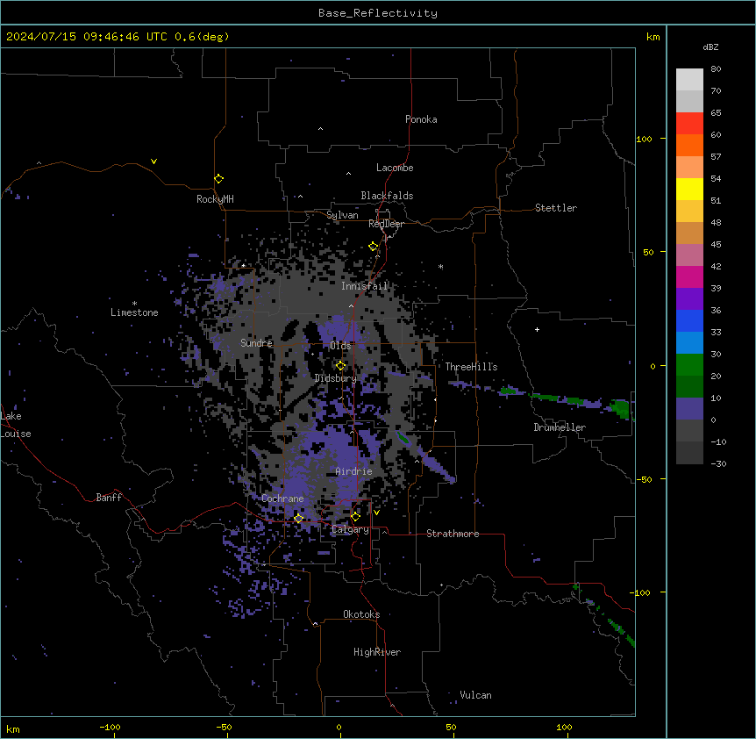This screenshot has height=739, width=756.
Task: Click the HighRiver label
Action: 377,652
